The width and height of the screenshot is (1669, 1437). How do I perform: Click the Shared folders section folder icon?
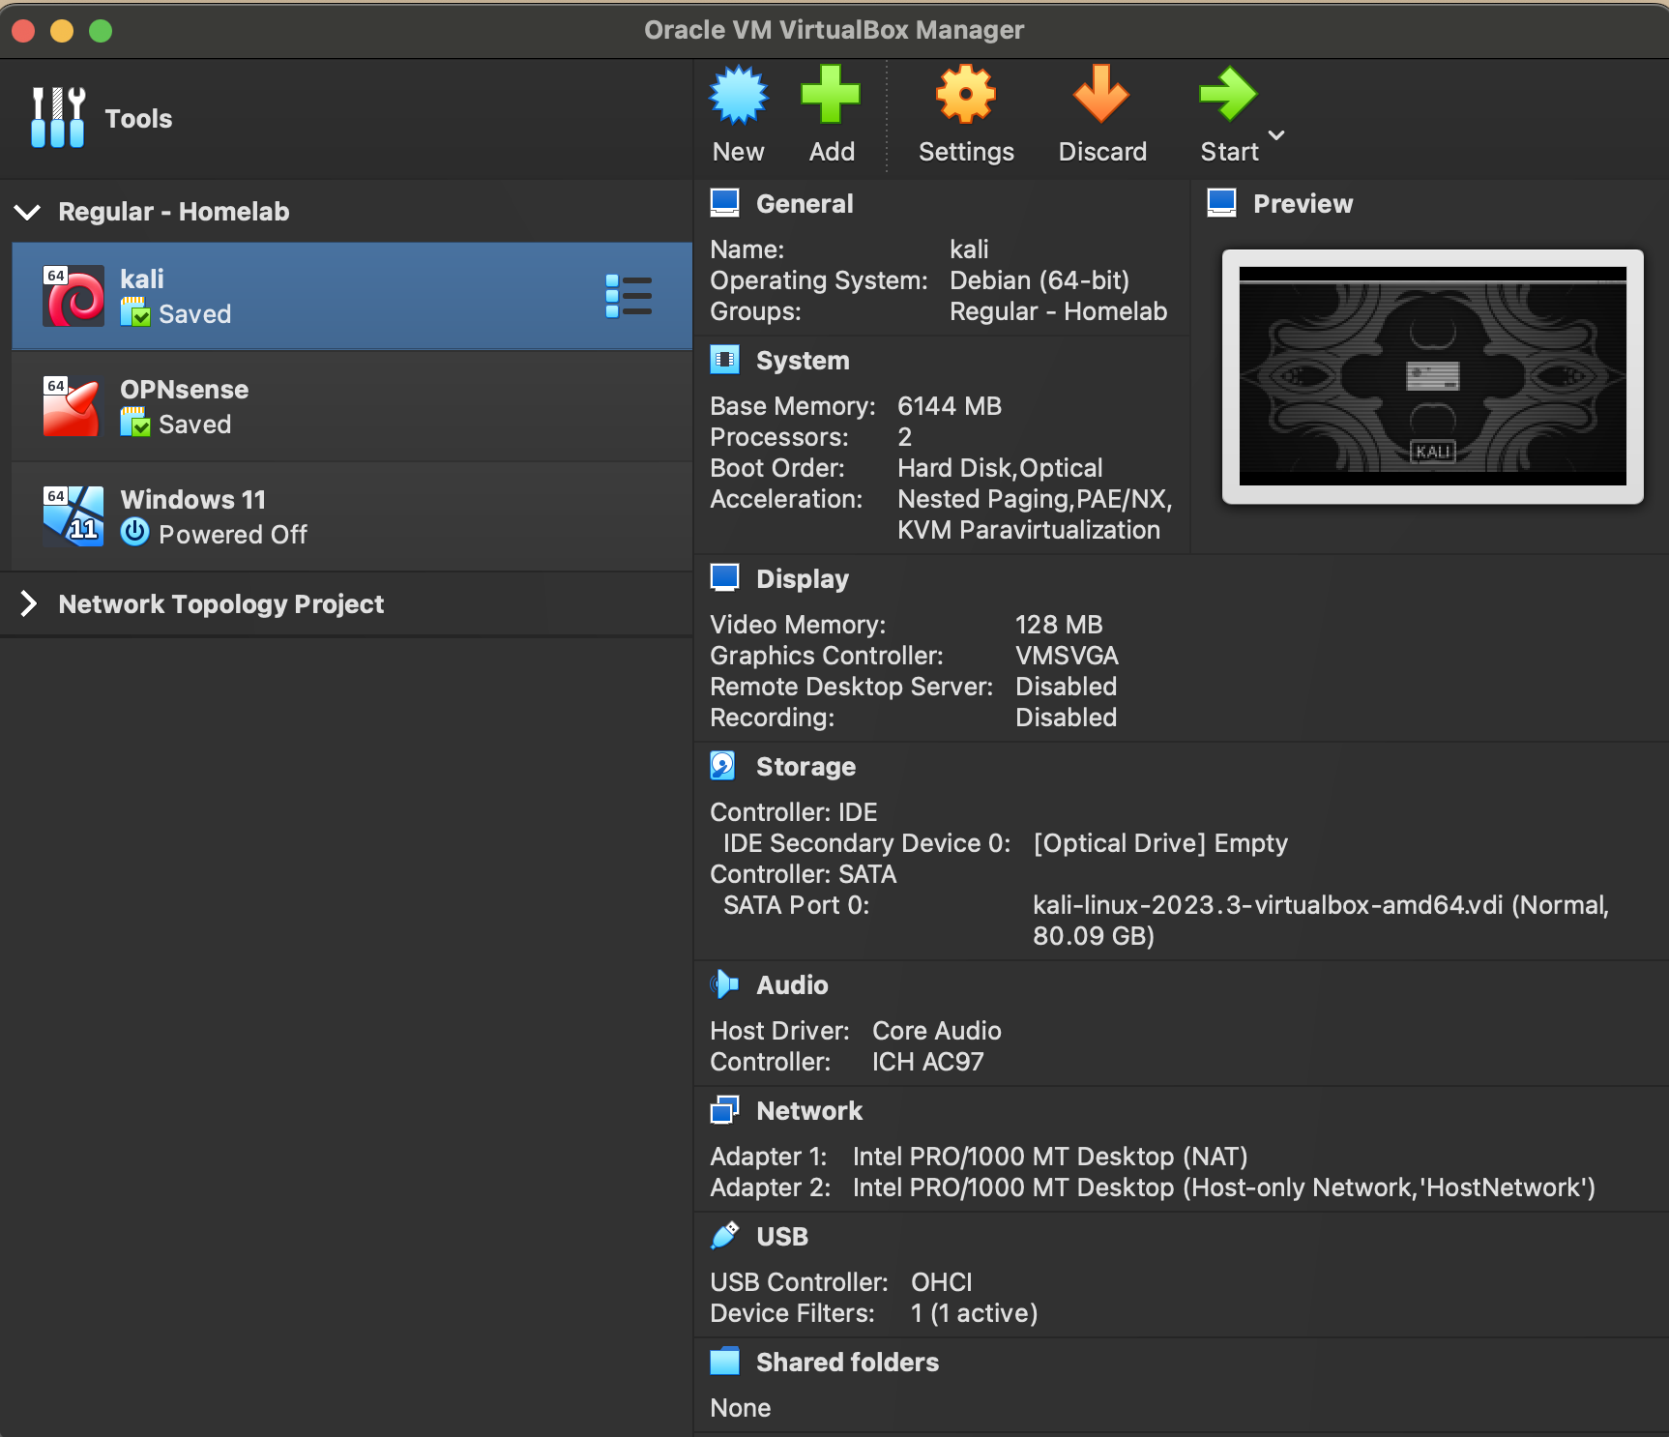(724, 1362)
